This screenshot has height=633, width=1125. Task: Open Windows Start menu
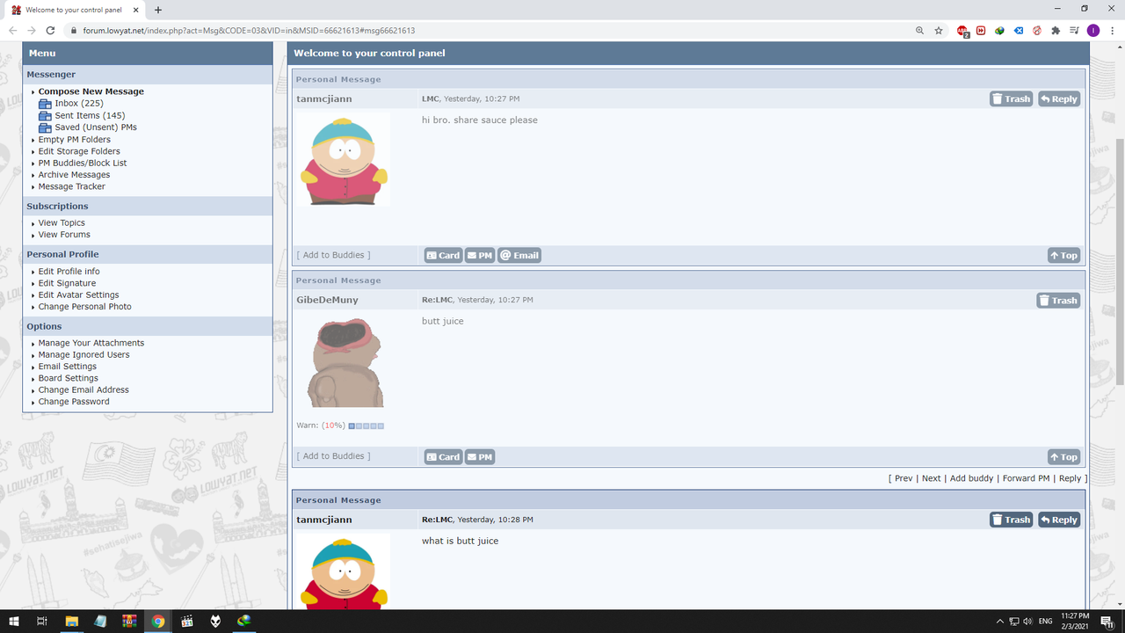pyautogui.click(x=13, y=621)
